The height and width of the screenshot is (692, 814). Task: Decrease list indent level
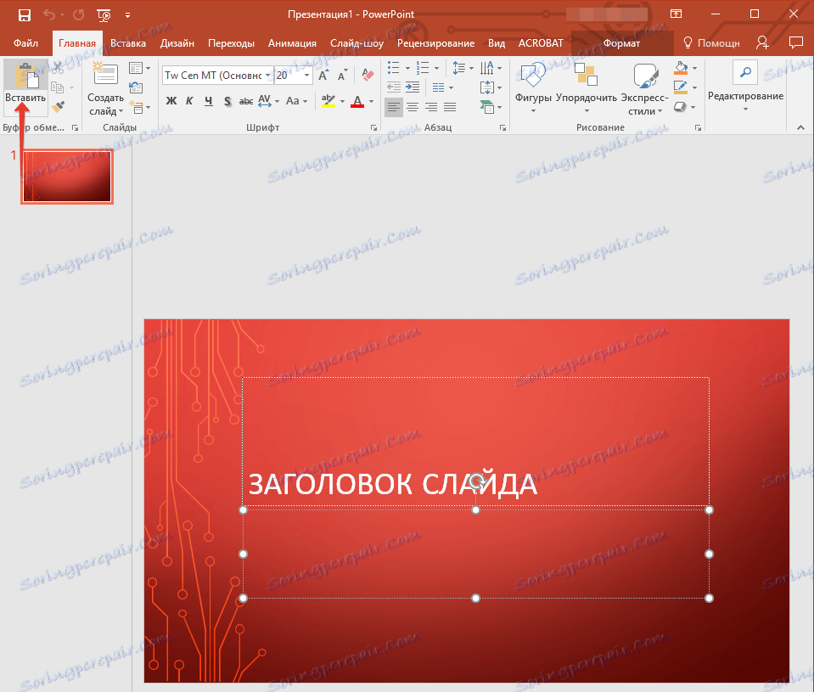coord(394,87)
